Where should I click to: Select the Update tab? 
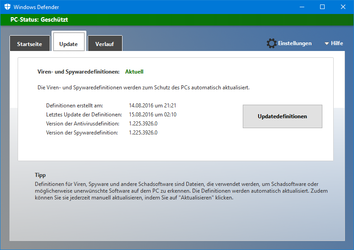[69, 42]
